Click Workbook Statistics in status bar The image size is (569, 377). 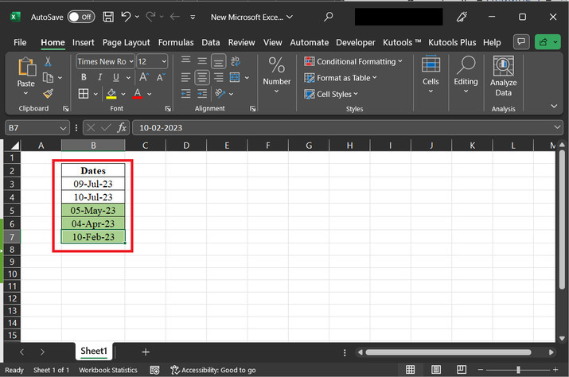[x=107, y=370]
